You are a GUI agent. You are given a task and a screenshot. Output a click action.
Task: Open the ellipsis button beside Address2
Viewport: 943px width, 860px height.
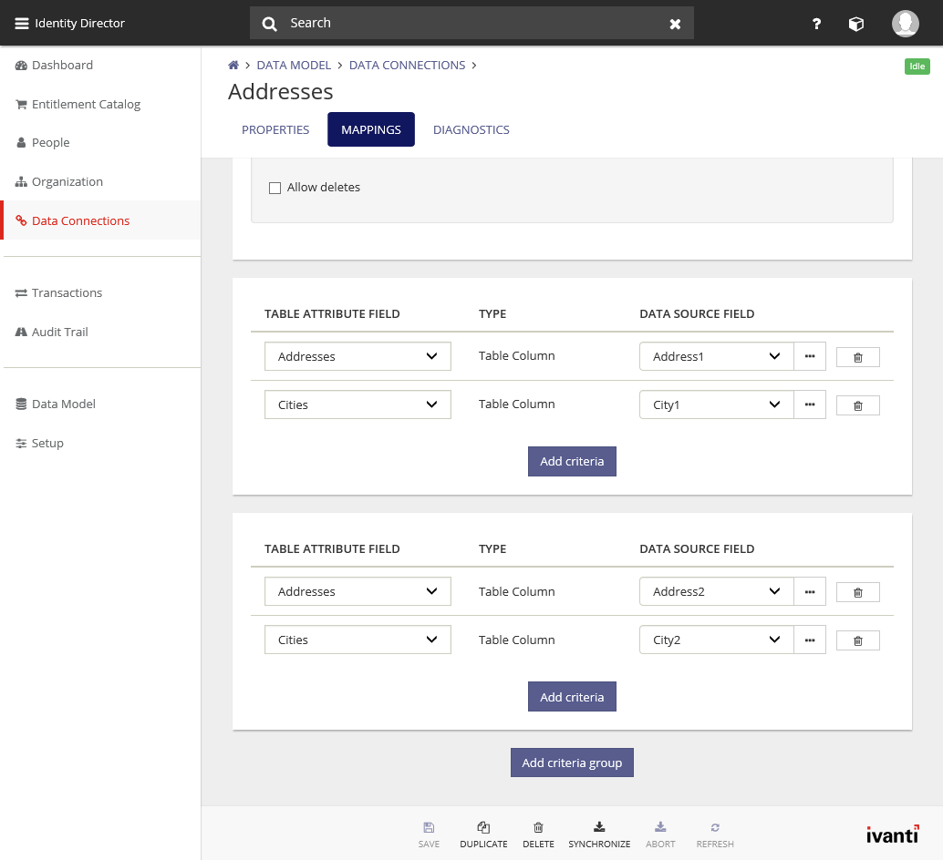(x=810, y=592)
